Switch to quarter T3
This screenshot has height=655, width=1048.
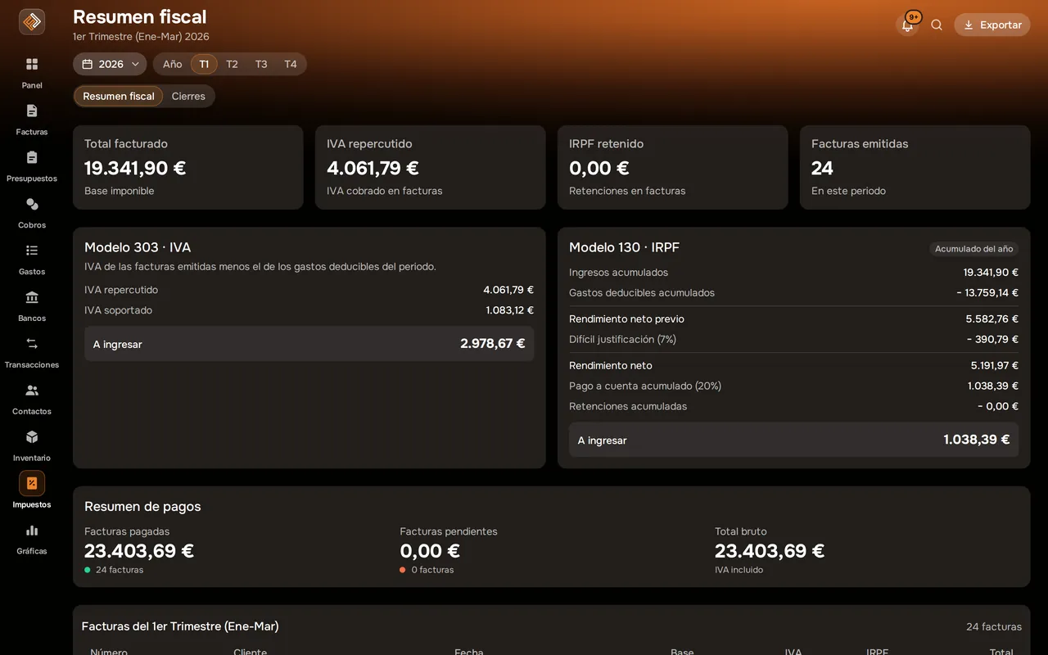[261, 64]
